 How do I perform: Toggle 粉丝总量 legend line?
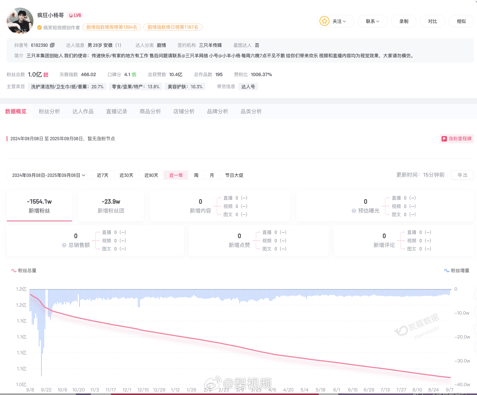tap(24, 271)
